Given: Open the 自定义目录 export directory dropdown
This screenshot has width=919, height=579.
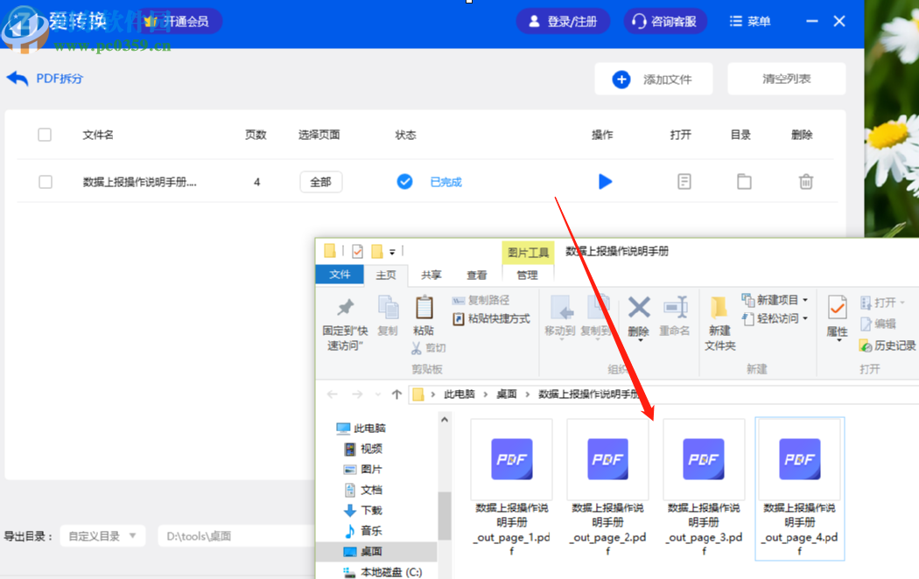Looking at the screenshot, I should coord(102,535).
